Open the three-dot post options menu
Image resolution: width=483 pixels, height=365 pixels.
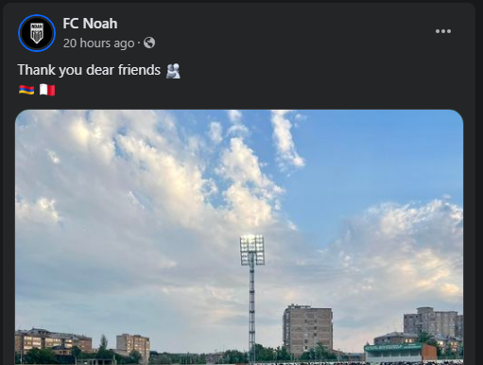(x=443, y=31)
